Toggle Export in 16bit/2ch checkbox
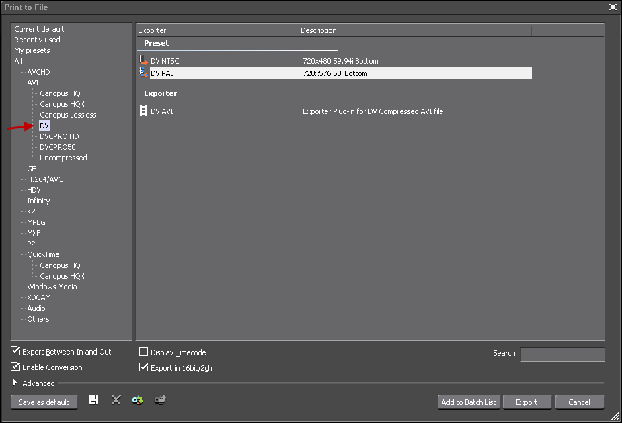Viewport: 622px width, 423px height. [143, 368]
